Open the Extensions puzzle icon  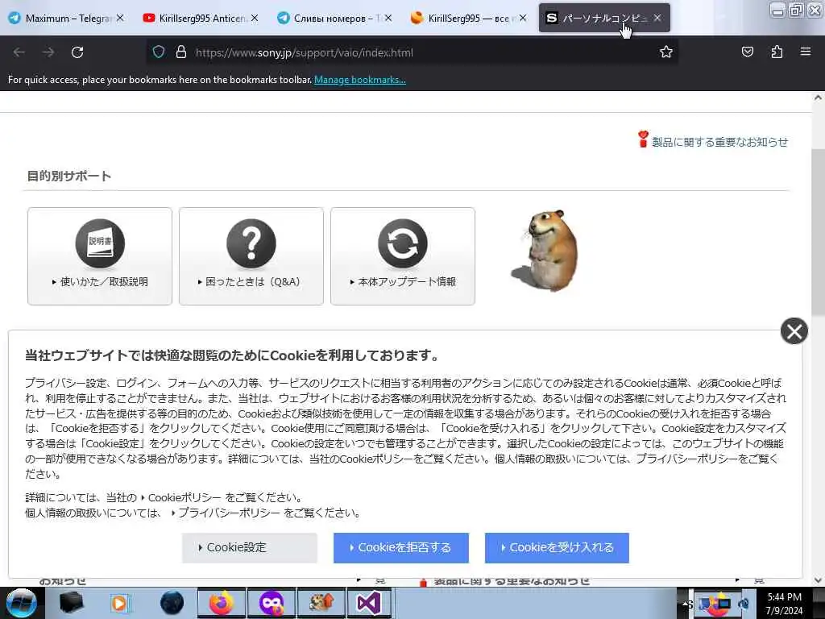(x=777, y=52)
